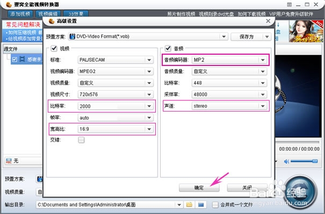Viewport: 325px width, 214px height.
Task: Open the VIP用户免费升级软件 link
Action: pyautogui.click(x=291, y=14)
